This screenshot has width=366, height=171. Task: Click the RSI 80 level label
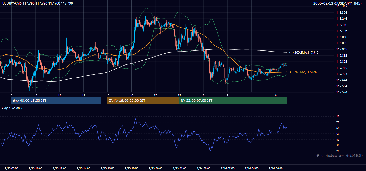pyautogui.click(x=338, y=117)
